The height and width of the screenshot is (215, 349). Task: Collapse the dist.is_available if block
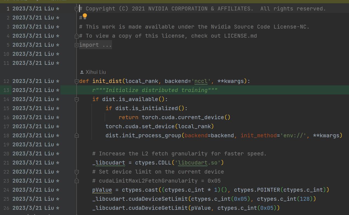pos(77,99)
